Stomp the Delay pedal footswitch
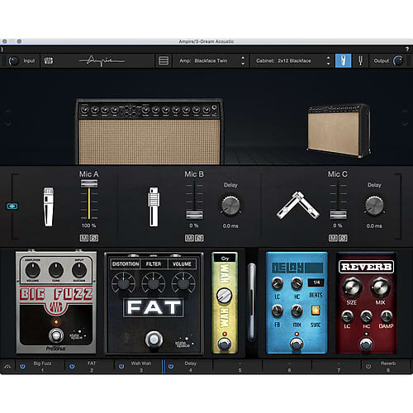The width and height of the screenshot is (413, 413). tap(297, 344)
